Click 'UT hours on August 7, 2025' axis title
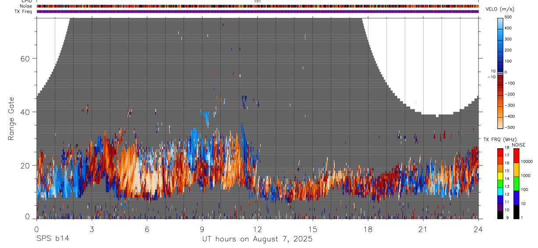Screen dimensions: 538x248 [x=257, y=239]
